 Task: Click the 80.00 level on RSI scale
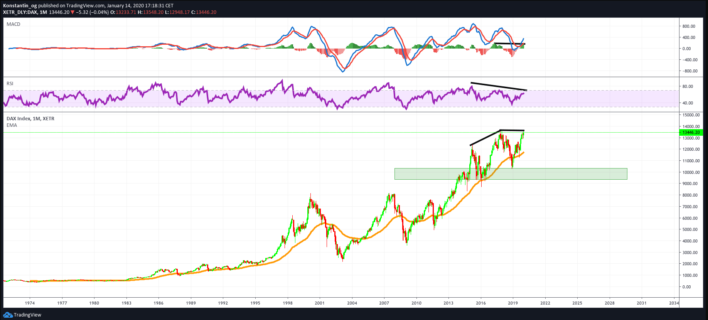pyautogui.click(x=688, y=86)
